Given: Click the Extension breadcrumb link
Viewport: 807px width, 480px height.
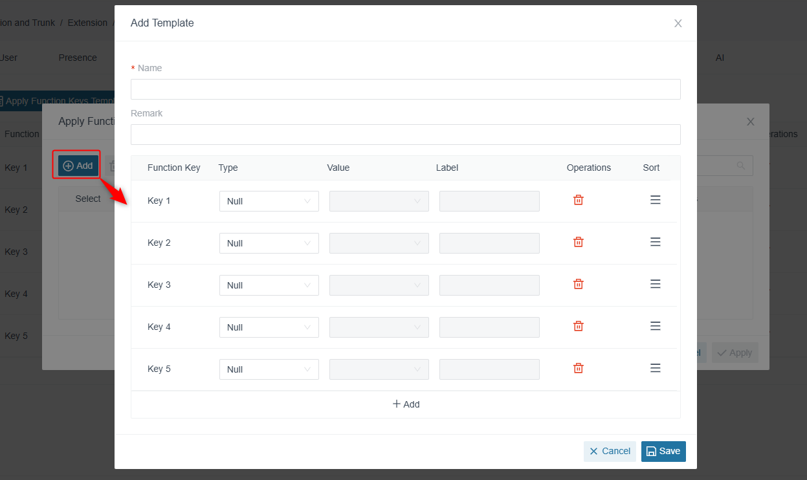Looking at the screenshot, I should tap(87, 23).
